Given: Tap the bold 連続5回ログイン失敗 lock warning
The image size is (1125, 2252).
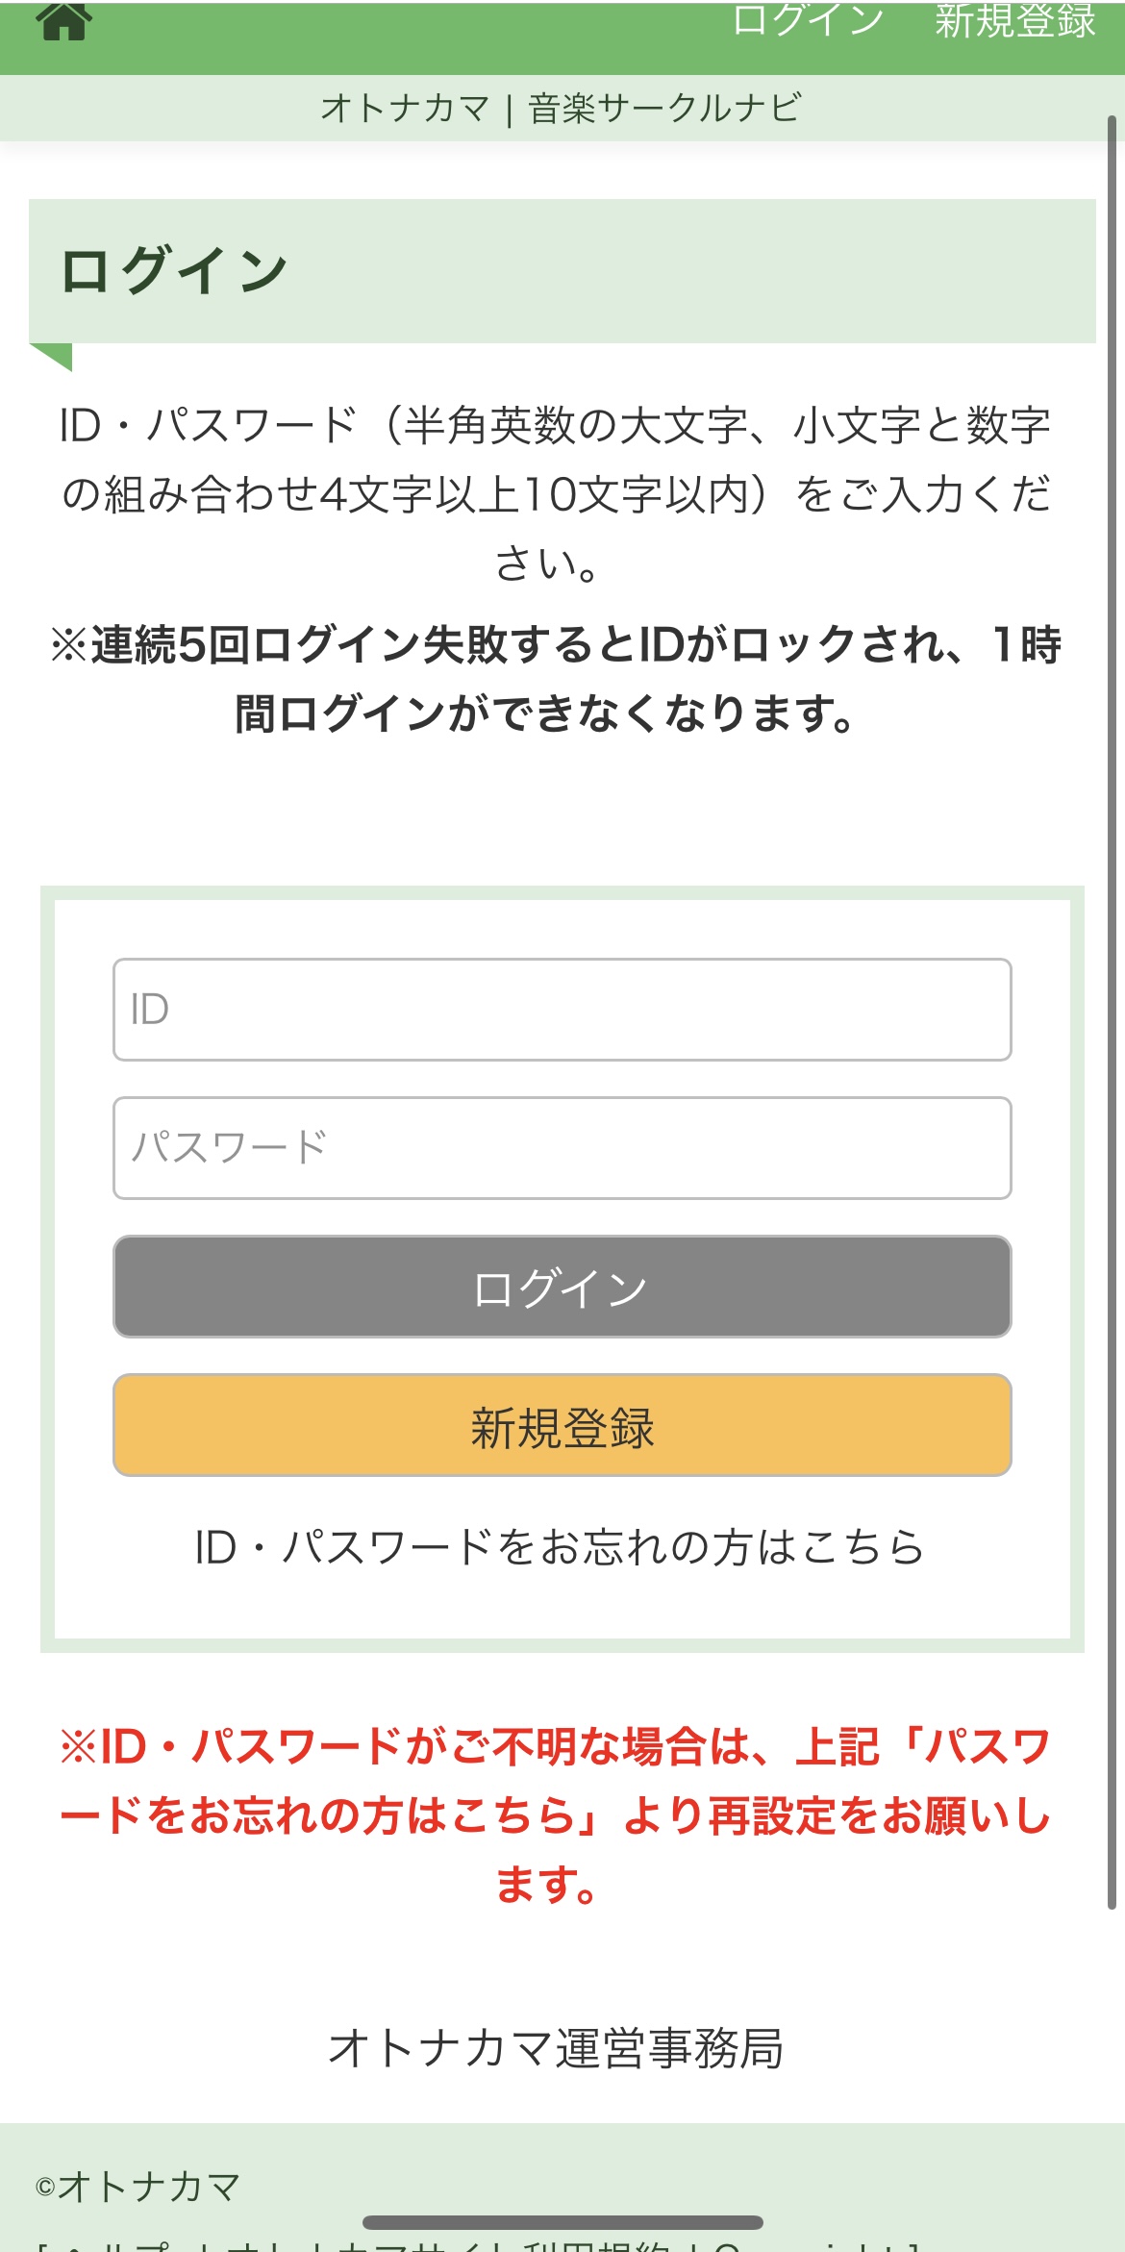Looking at the screenshot, I should (556, 679).
